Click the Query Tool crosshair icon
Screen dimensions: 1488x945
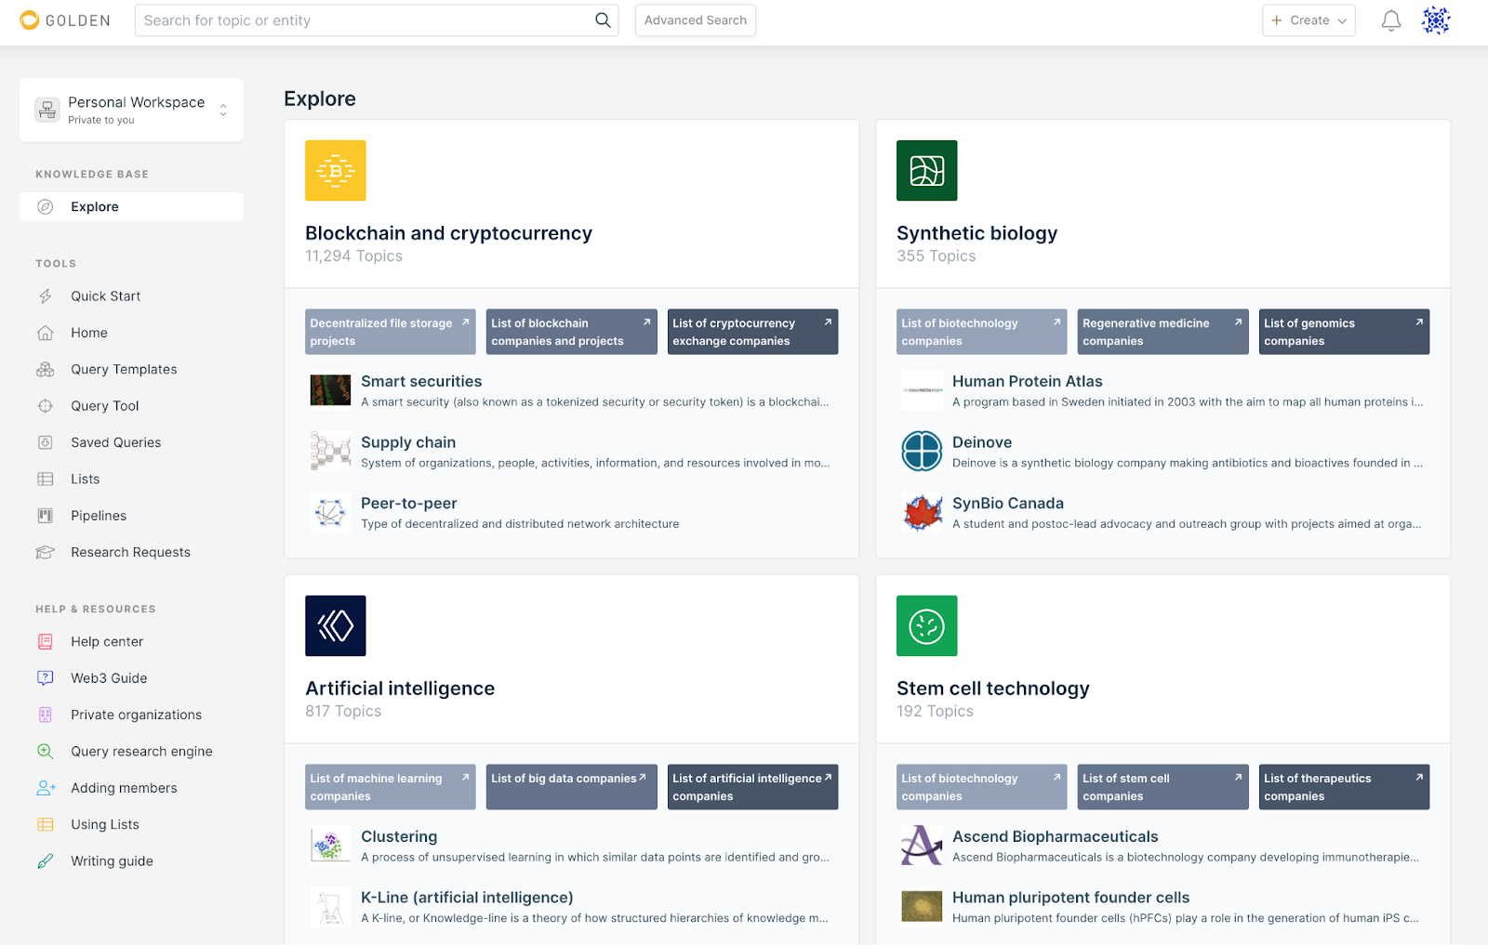click(45, 406)
